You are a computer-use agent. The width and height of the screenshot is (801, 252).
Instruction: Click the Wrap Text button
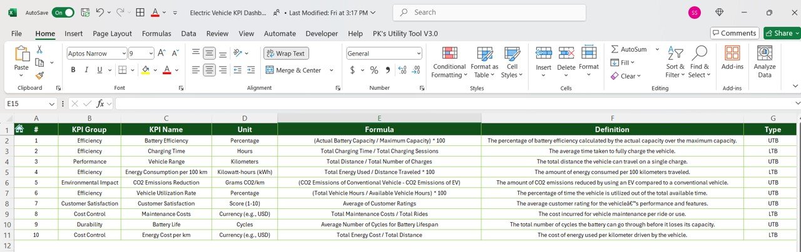pyautogui.click(x=285, y=54)
